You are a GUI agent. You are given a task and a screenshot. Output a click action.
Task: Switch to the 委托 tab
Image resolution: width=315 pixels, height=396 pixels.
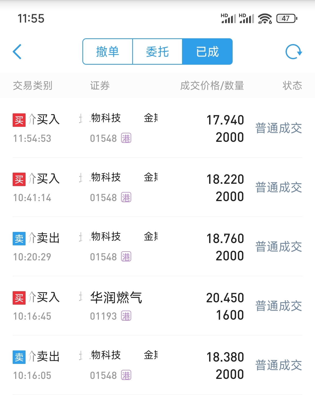point(157,52)
